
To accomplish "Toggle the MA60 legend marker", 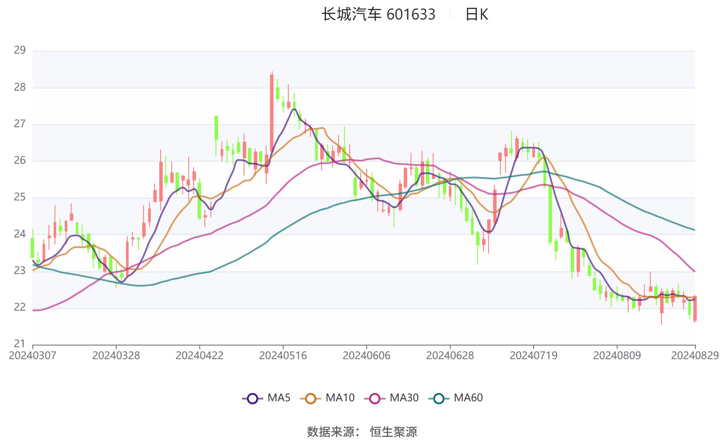I will [439, 398].
